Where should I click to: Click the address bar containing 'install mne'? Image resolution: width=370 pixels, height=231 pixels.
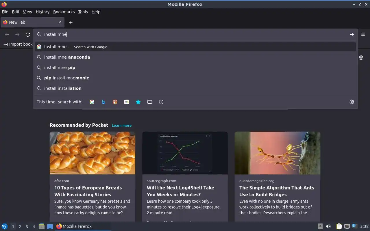coord(195,34)
